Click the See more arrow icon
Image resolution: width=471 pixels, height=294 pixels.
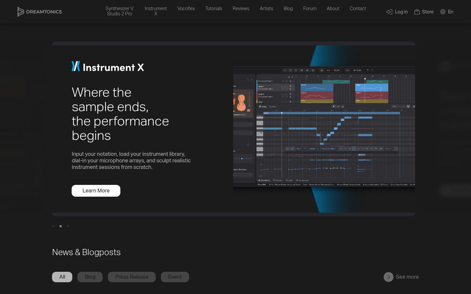pyautogui.click(x=389, y=277)
